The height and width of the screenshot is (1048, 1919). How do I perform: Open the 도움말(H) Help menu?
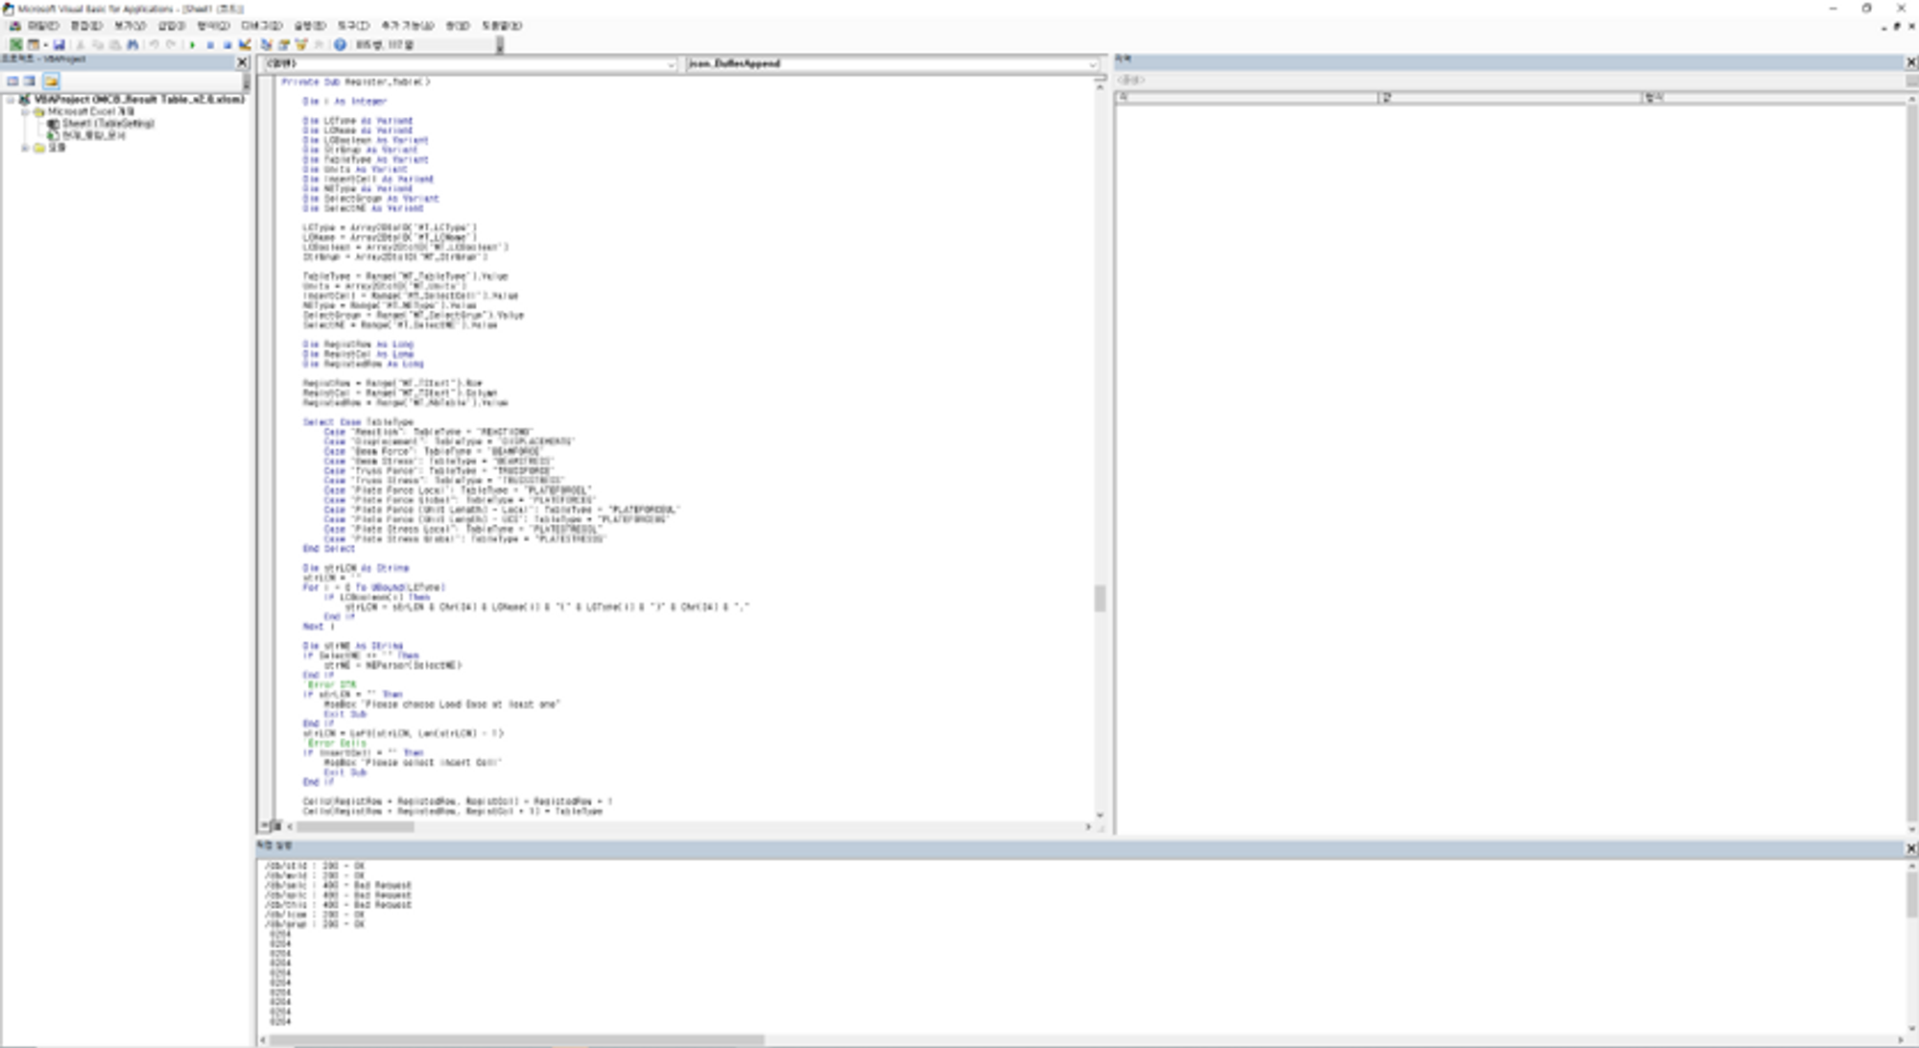coord(502,26)
